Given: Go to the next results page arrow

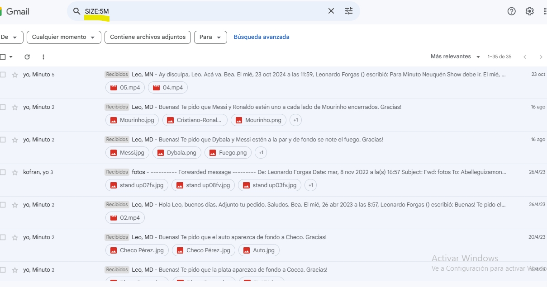Looking at the screenshot, I should [541, 57].
